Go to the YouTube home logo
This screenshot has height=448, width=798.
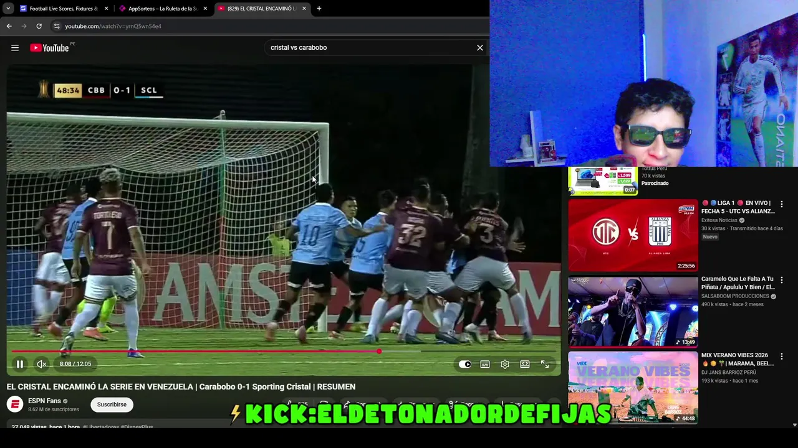[x=49, y=48]
